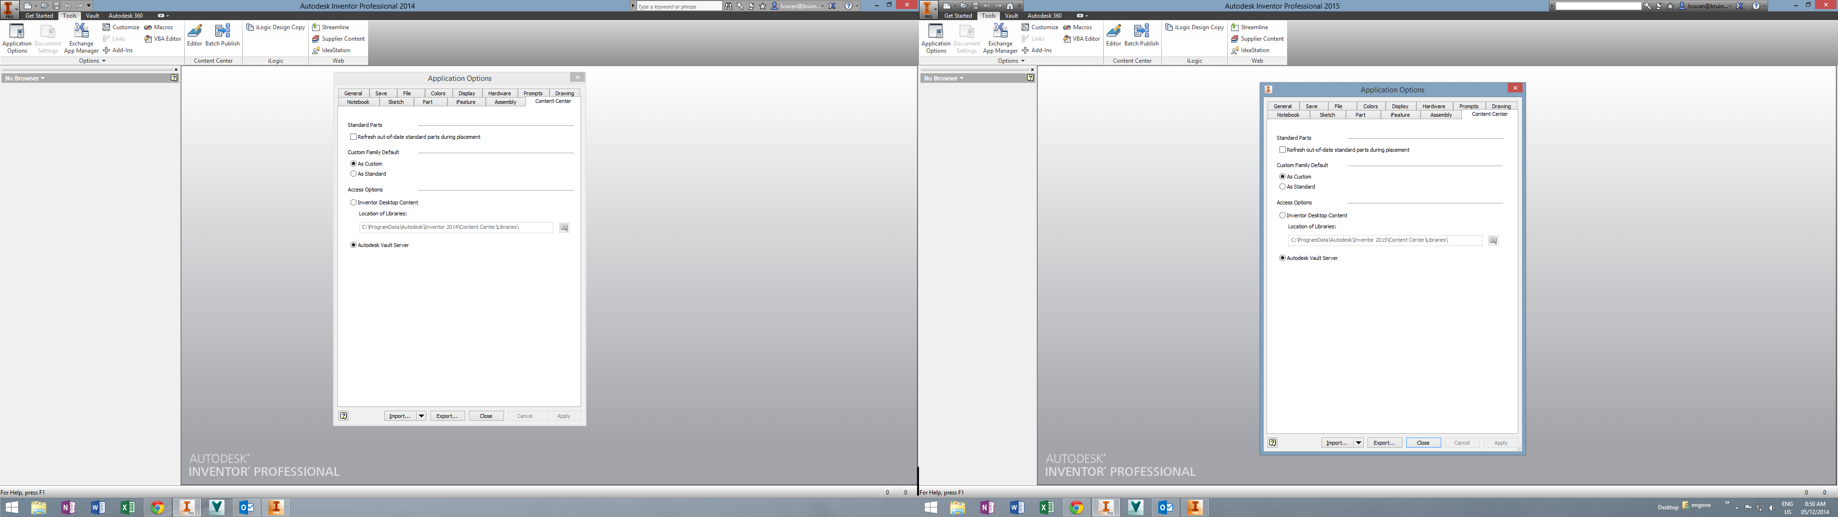Click Export button in the 2014 dialog

pos(448,416)
